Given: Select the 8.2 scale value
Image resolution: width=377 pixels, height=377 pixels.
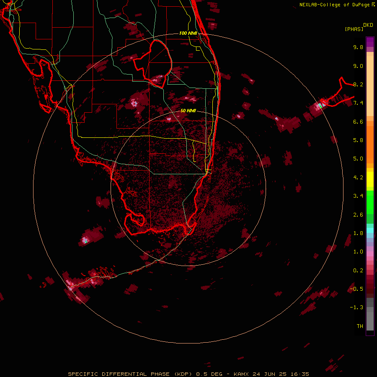Looking at the screenshot, I should point(358,84).
